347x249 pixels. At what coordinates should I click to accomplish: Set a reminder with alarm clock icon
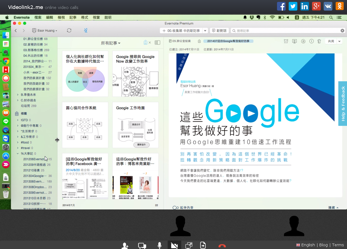click(x=286, y=41)
